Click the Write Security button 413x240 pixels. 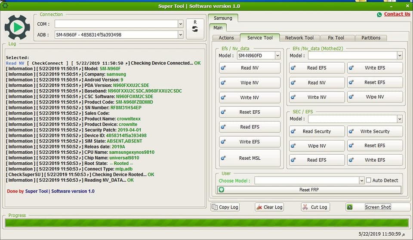point(375,131)
